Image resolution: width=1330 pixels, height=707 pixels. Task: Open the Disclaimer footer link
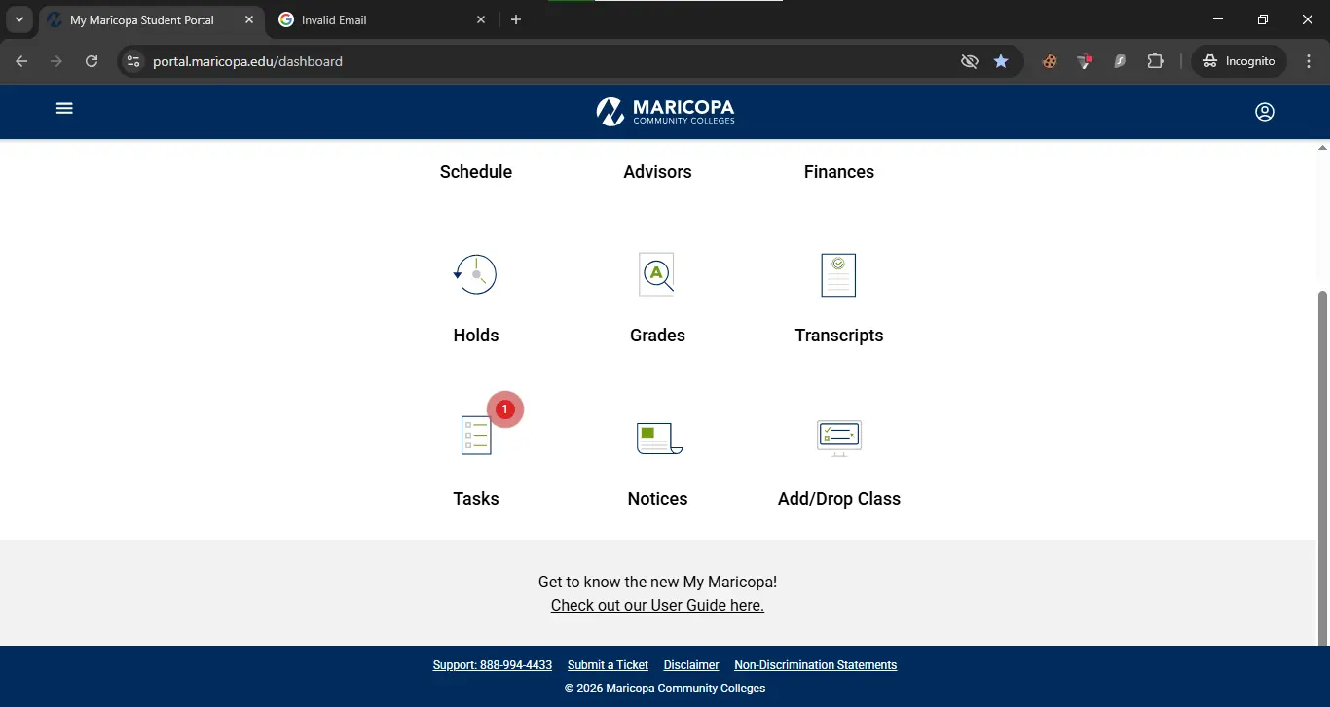[691, 665]
